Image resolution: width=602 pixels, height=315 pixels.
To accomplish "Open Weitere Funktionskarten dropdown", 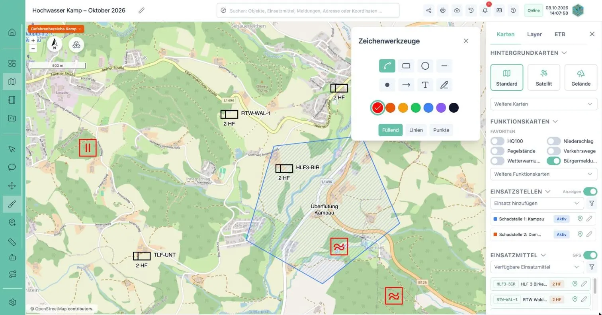I will [x=544, y=174].
